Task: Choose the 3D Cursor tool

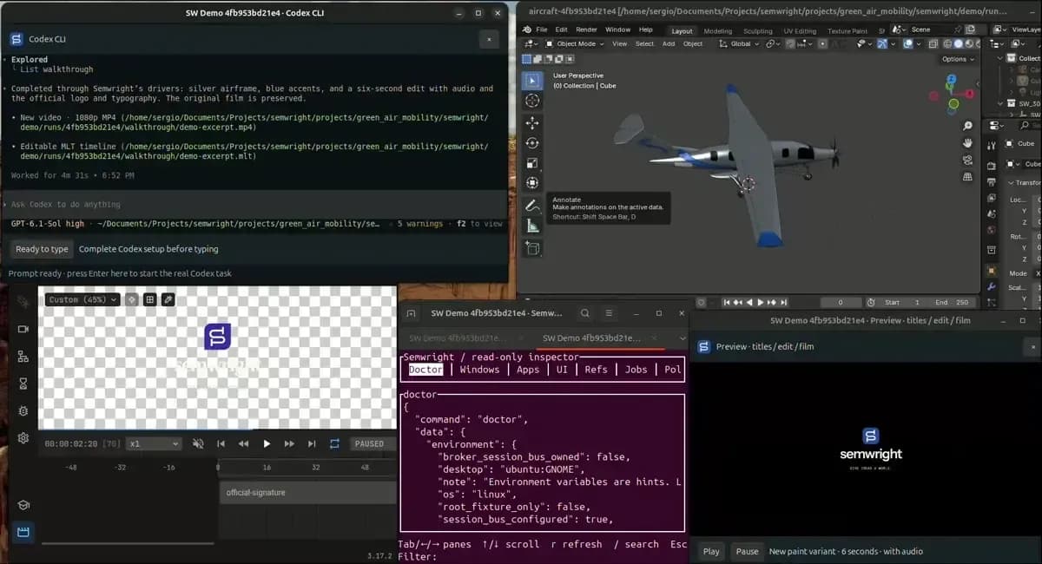Action: [532, 101]
